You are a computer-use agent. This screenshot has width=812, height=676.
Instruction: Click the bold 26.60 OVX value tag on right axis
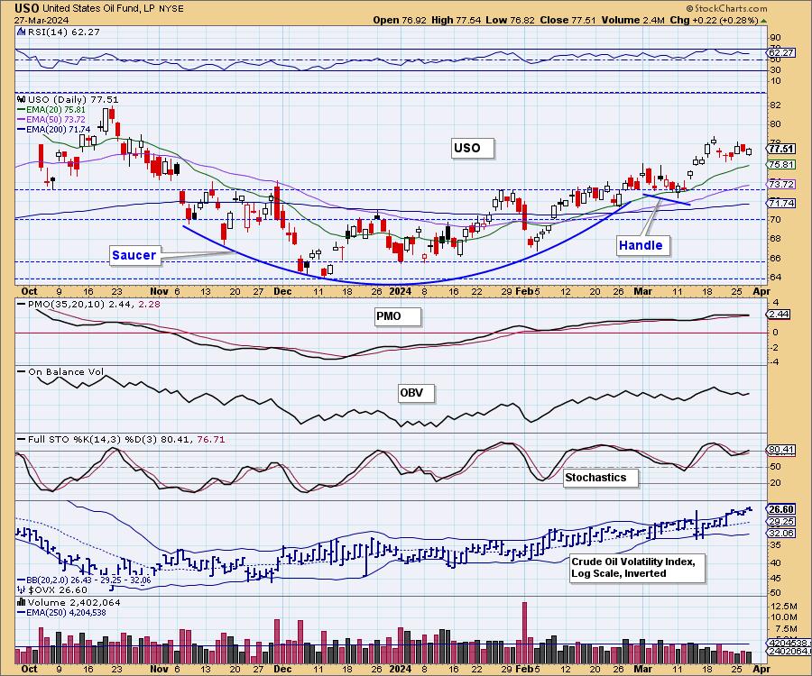click(x=781, y=509)
